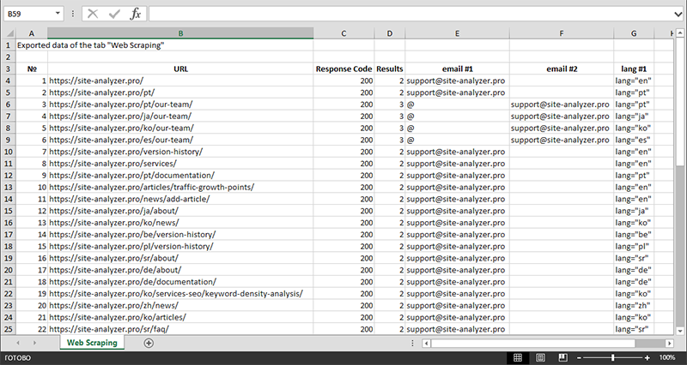Click into the formula bar input
The image size is (687, 365).
coord(411,14)
